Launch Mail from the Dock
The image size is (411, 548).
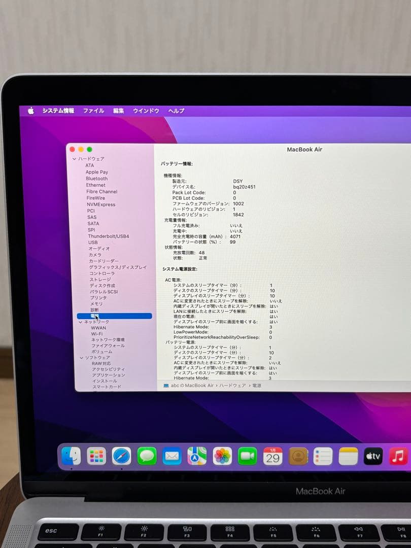[x=172, y=456]
